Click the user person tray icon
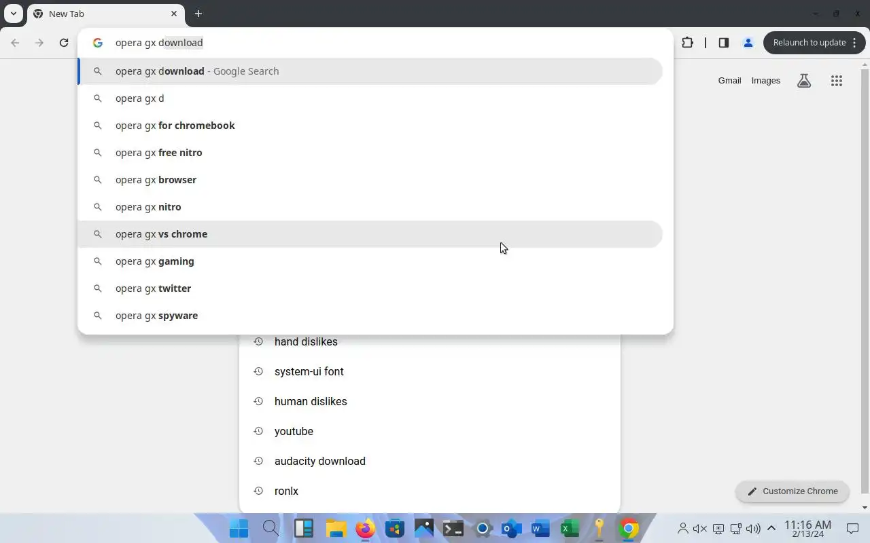870x543 pixels. click(x=683, y=529)
